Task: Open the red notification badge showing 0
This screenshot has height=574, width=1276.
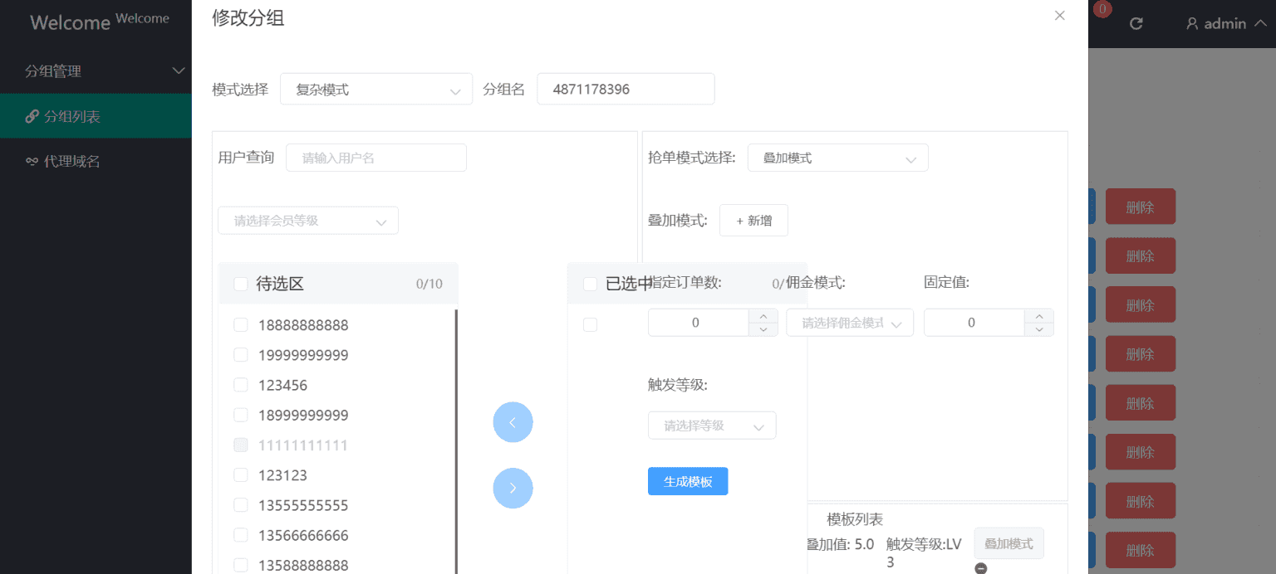Action: [x=1102, y=9]
